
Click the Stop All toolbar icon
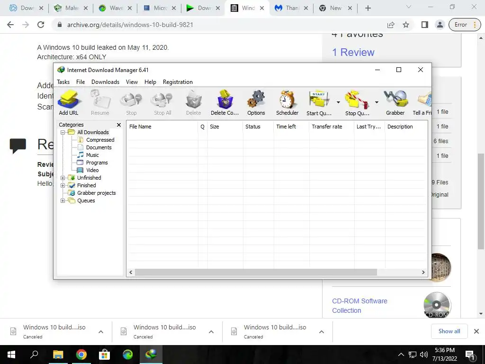pos(162,103)
